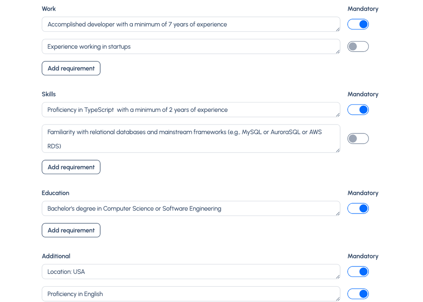This screenshot has width=423, height=302.
Task: Click Add requirement under Education section
Action: click(x=71, y=230)
